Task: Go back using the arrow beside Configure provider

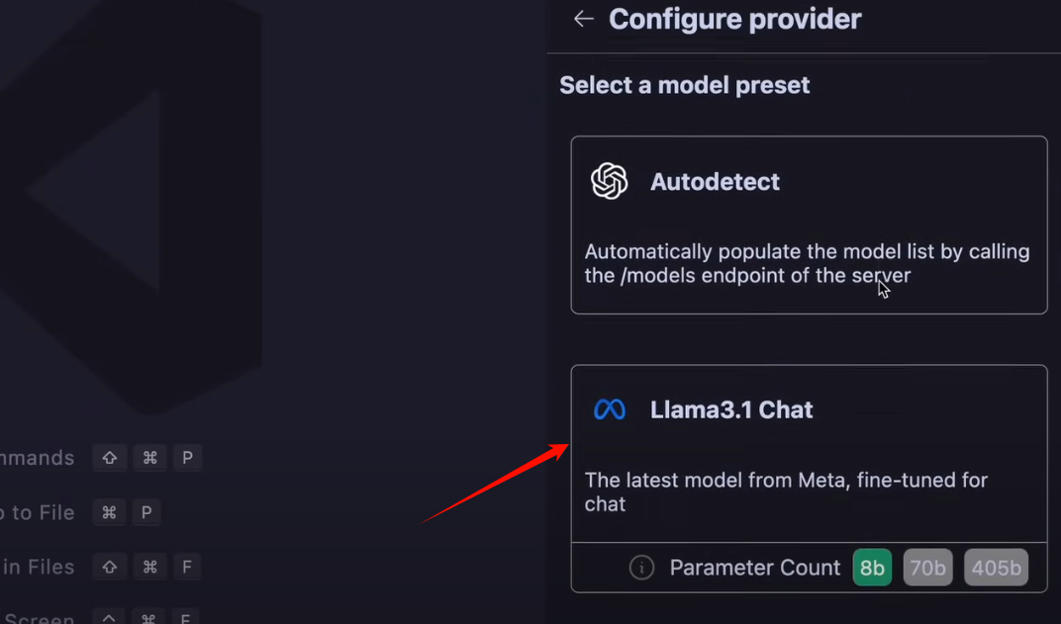Action: (x=583, y=19)
